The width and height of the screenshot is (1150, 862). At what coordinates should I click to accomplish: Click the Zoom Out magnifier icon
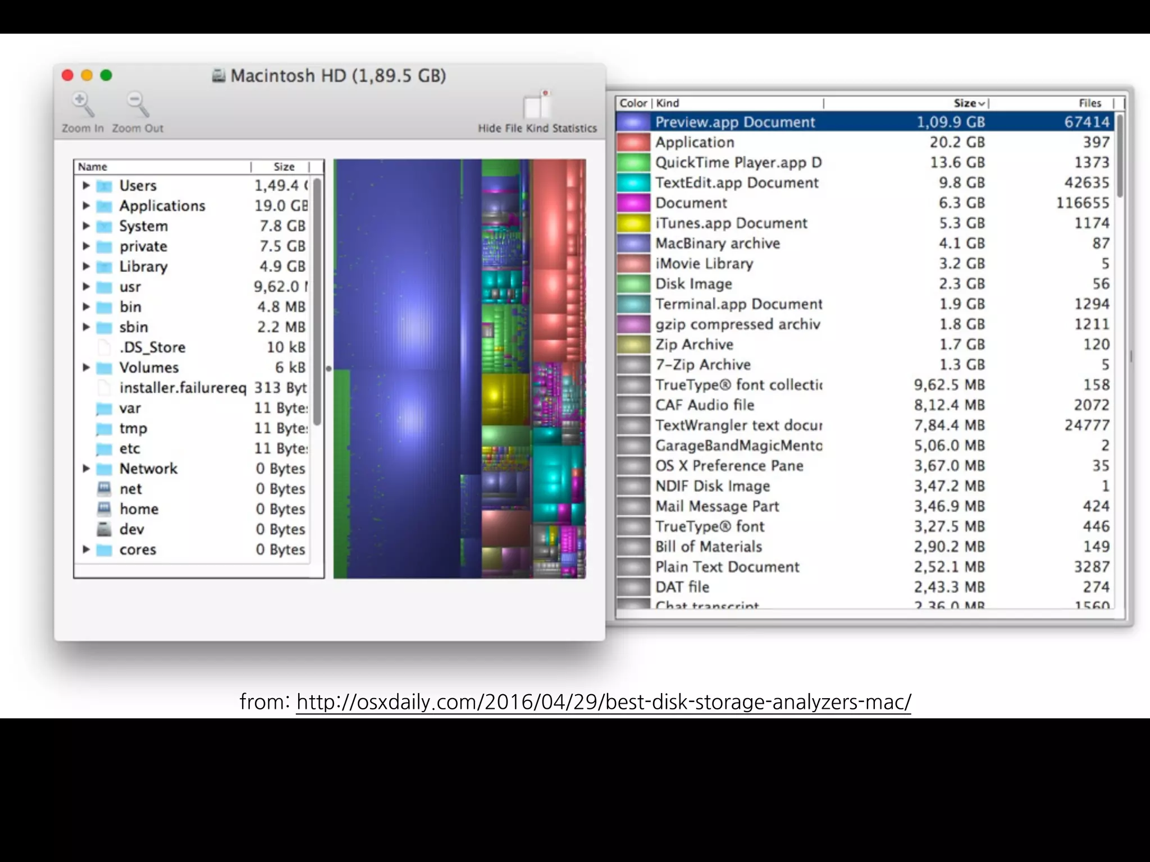click(x=138, y=104)
